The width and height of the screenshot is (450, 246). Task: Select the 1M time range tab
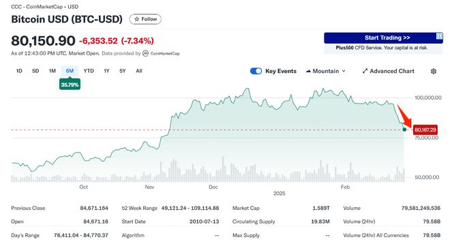point(52,71)
